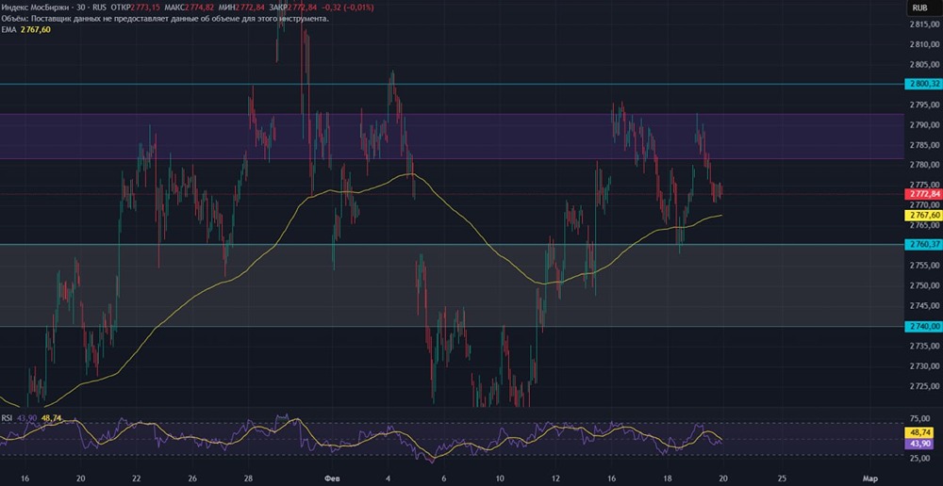Select the RSI indicator legend label
Image resolution: width=943 pixels, height=486 pixels.
(7, 417)
